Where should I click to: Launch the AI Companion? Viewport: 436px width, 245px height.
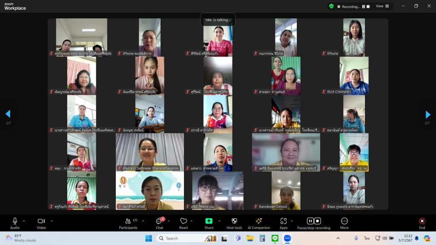(x=258, y=221)
